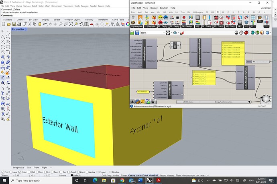Click the Print icon in Rhino toolbar
Image resolution: width=277 pixels, height=184 pixels.
point(19,24)
